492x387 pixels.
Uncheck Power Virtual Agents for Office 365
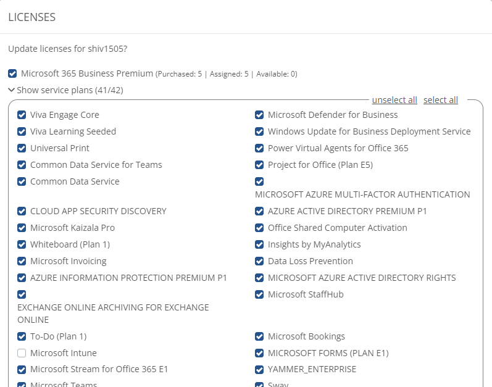tap(259, 148)
